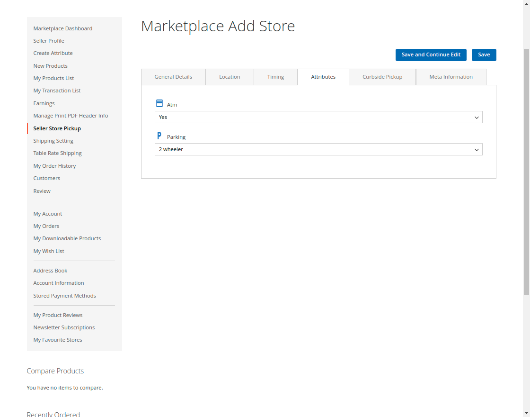Screen dimensions: 530x417
Task: Switch to the Location tab
Action: pyautogui.click(x=230, y=77)
